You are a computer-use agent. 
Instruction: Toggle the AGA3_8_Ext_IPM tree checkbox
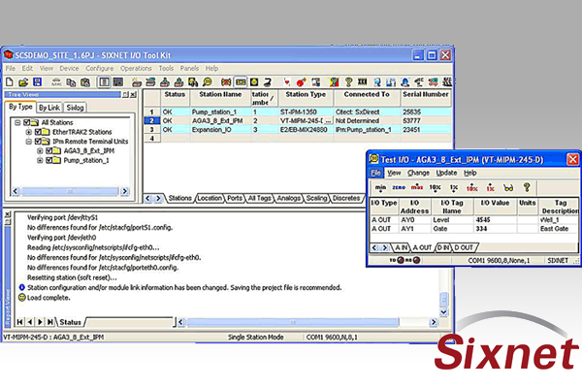[x=49, y=150]
